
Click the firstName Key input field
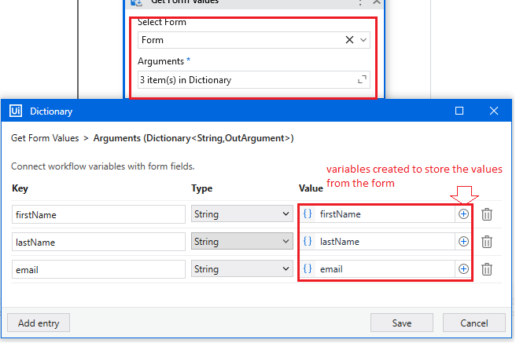pyautogui.click(x=98, y=213)
